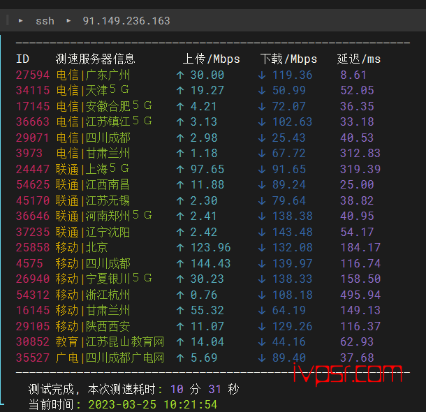Select the ID column header
This screenshot has height=412, width=426.
tap(23, 59)
